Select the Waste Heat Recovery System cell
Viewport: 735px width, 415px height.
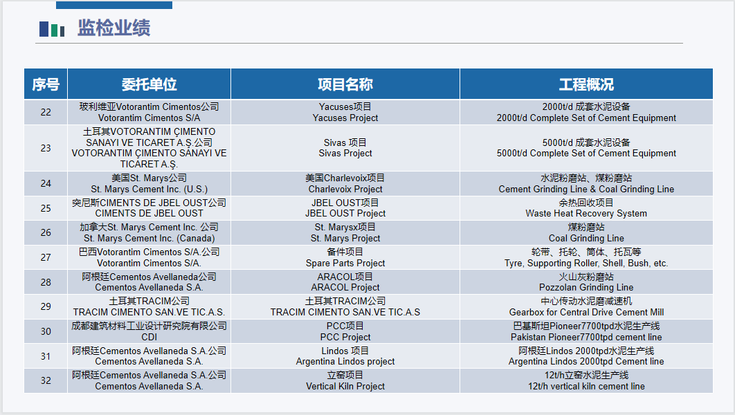586,208
